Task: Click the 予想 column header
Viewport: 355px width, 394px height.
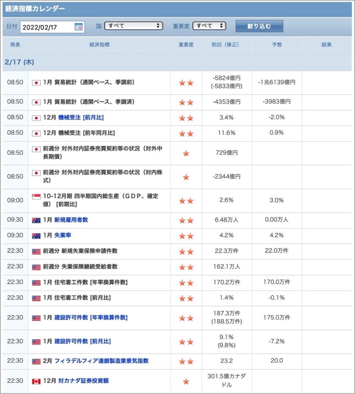Action: pyautogui.click(x=276, y=45)
